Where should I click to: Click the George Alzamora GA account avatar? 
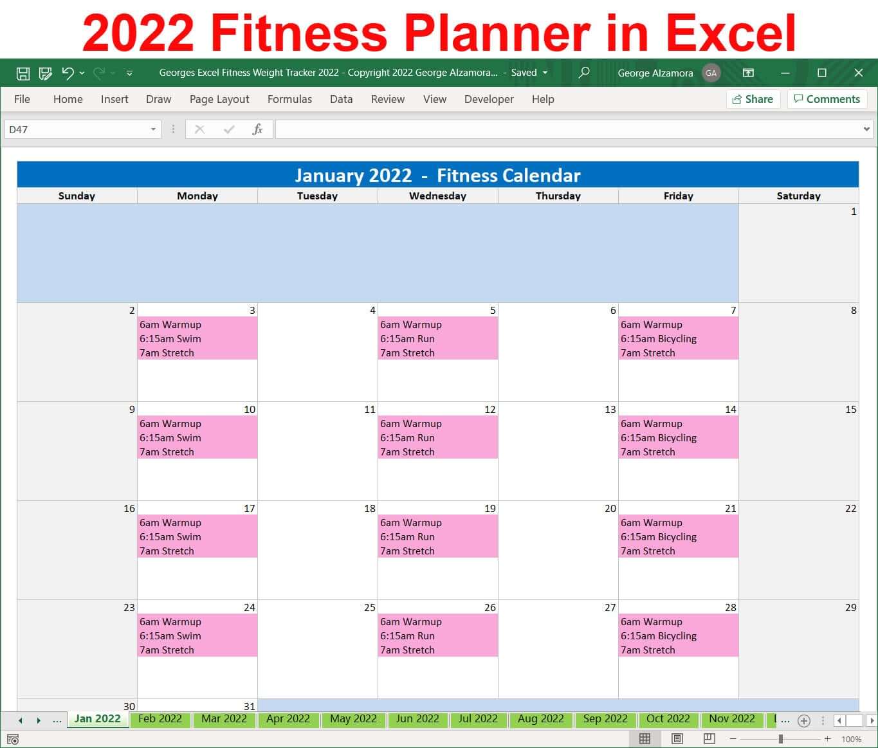[x=711, y=73]
